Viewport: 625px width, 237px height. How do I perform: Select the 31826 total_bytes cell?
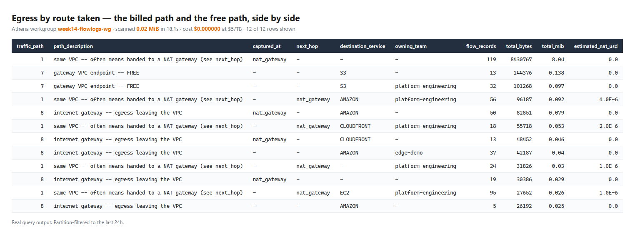pos(524,166)
